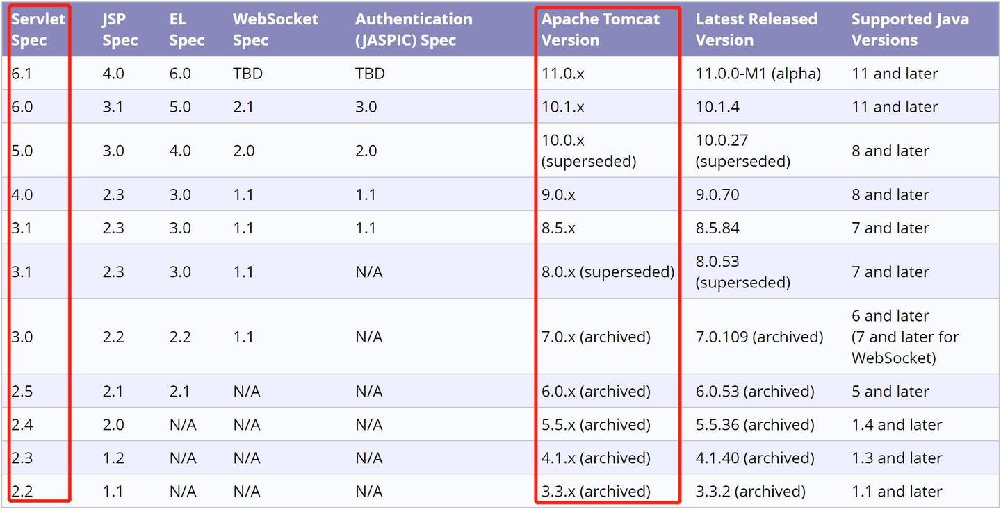The width and height of the screenshot is (1001, 509).
Task: Click the 7.0.109 (archived) release cell
Action: point(759,337)
